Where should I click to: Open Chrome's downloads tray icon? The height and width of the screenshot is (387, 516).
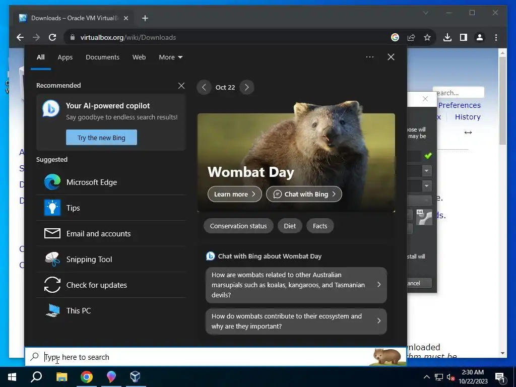click(x=447, y=37)
